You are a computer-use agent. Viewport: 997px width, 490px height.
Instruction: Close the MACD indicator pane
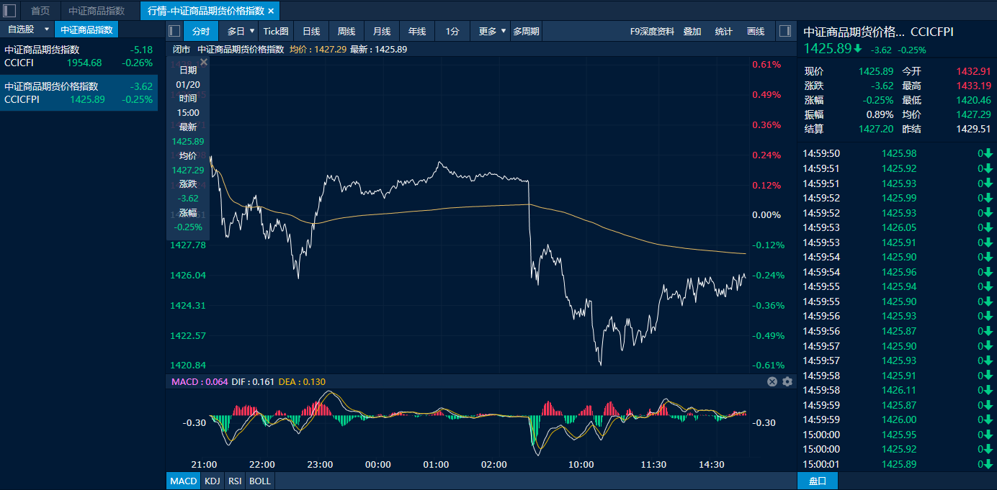(772, 381)
